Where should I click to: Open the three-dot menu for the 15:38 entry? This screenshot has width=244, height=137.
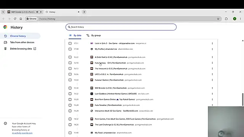(212, 88)
